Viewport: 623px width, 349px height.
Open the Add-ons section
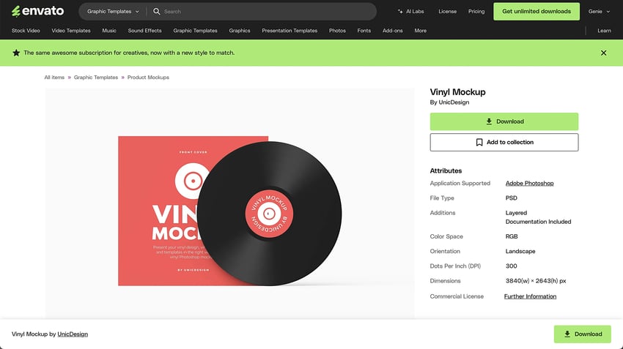point(393,31)
